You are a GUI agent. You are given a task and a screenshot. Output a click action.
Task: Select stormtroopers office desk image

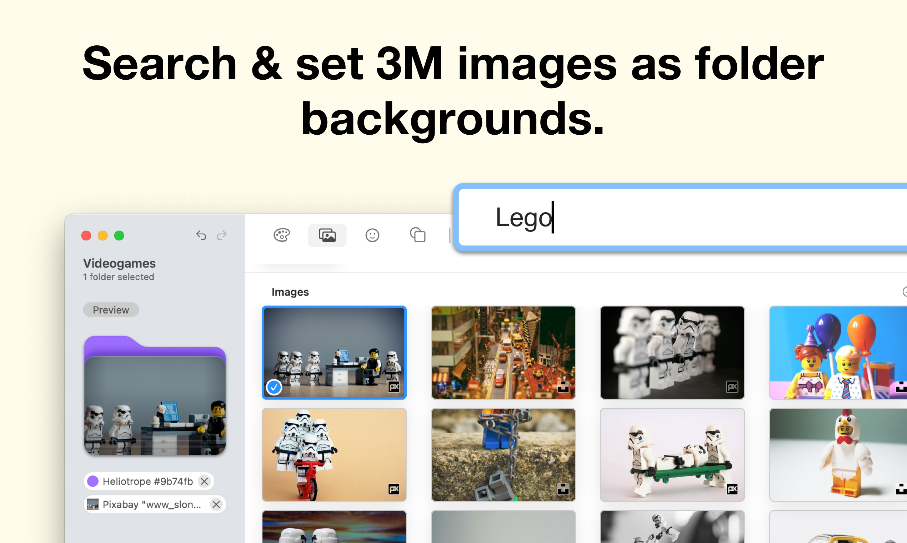tap(334, 353)
